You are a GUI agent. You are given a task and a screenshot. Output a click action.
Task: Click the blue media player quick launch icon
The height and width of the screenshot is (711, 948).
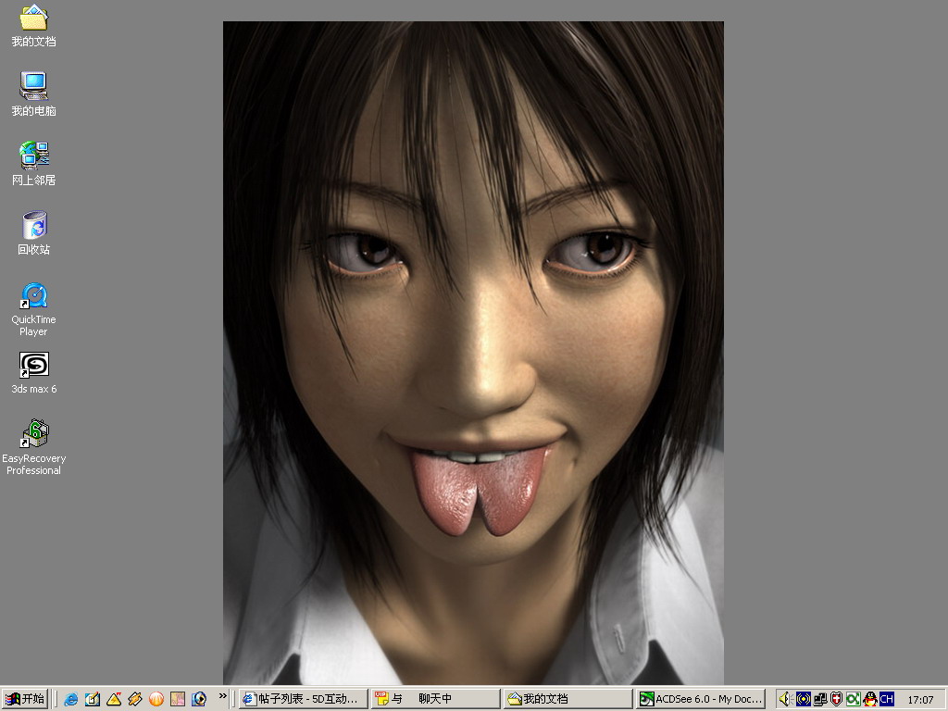click(199, 699)
